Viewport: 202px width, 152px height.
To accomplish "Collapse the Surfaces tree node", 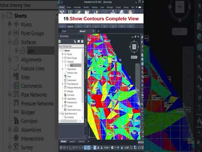I will coord(63,62).
